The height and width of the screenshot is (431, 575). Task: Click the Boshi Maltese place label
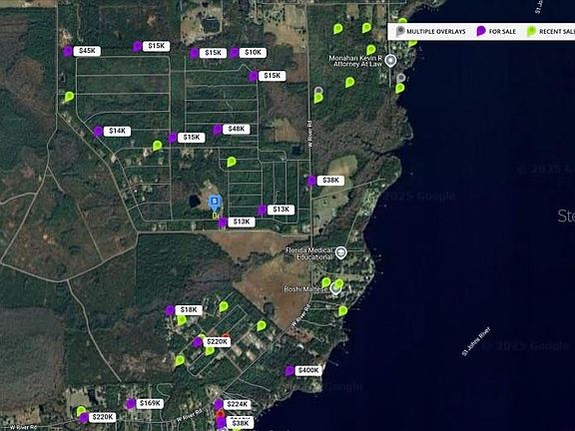coord(305,289)
